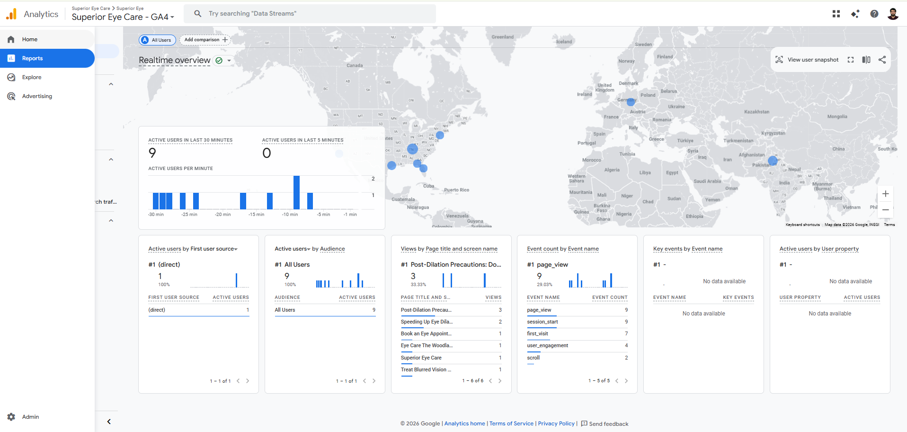Go to Explore in the sidebar
Viewport: 907px width, 432px height.
pos(31,77)
